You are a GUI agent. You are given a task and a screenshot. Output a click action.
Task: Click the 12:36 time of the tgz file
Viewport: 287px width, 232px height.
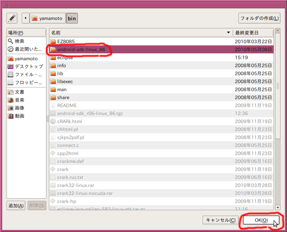241,113
